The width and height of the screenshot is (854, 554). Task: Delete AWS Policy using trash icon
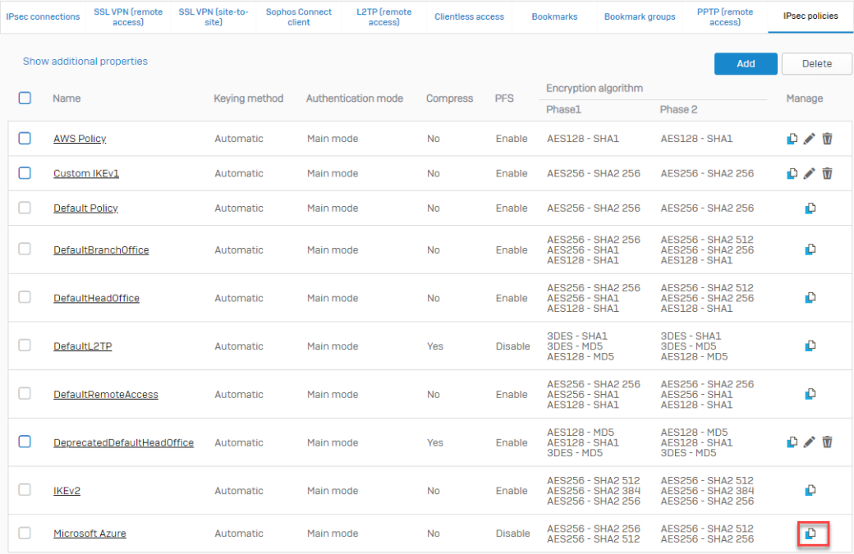(827, 139)
